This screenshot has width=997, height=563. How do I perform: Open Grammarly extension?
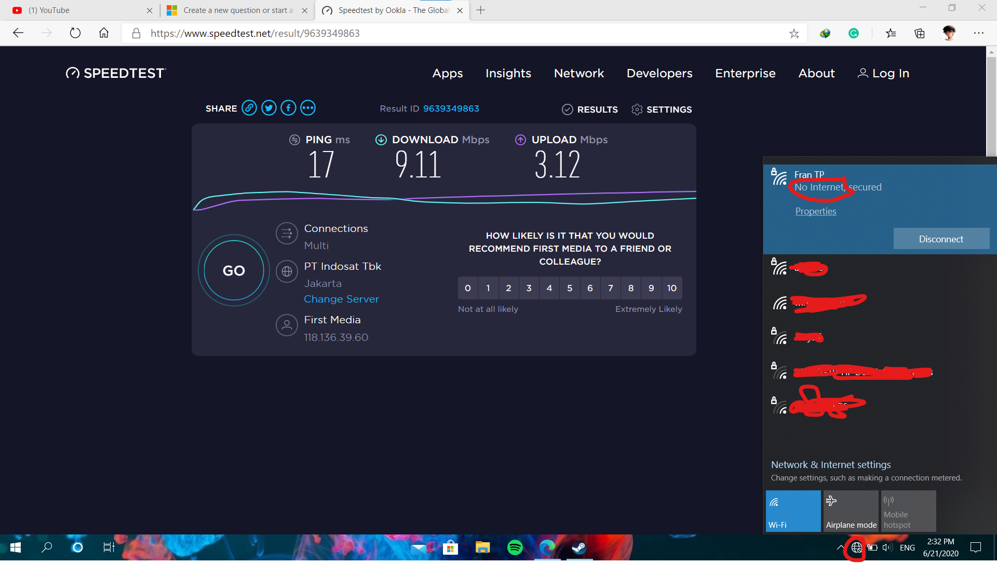tap(854, 34)
